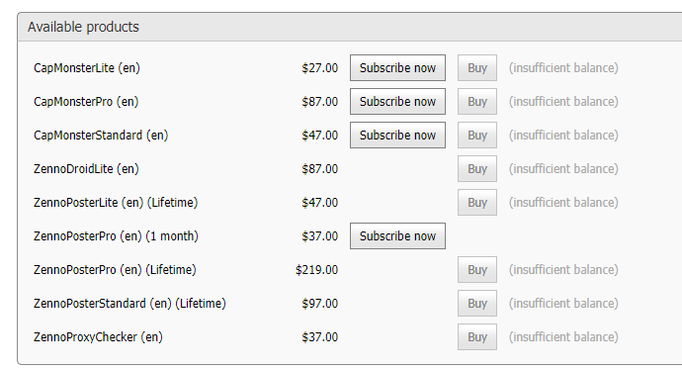The height and width of the screenshot is (369, 682).
Task: Buy ZennoDroidLite (en)
Action: pyautogui.click(x=477, y=169)
